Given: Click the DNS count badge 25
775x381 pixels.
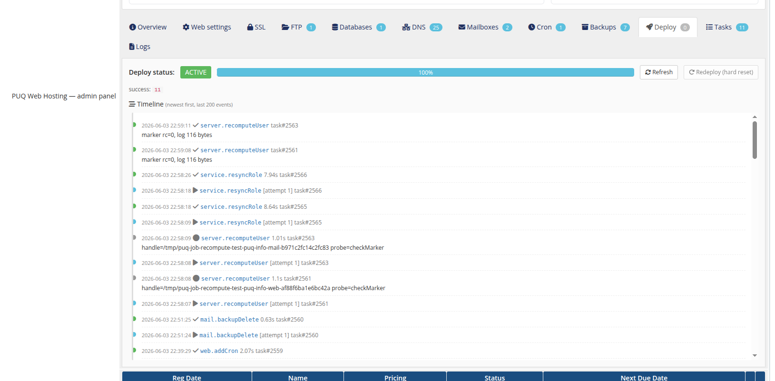Looking at the screenshot, I should [x=436, y=28].
